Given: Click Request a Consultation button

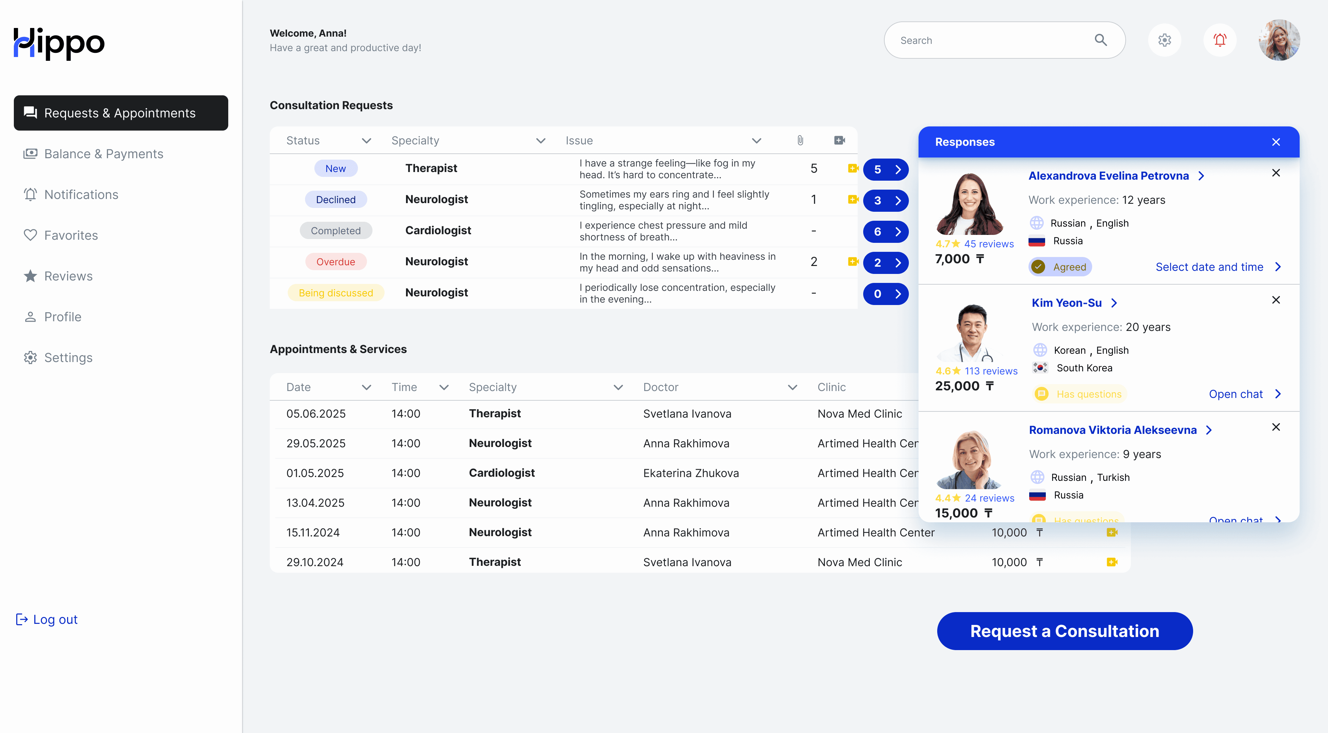Looking at the screenshot, I should click(x=1064, y=631).
